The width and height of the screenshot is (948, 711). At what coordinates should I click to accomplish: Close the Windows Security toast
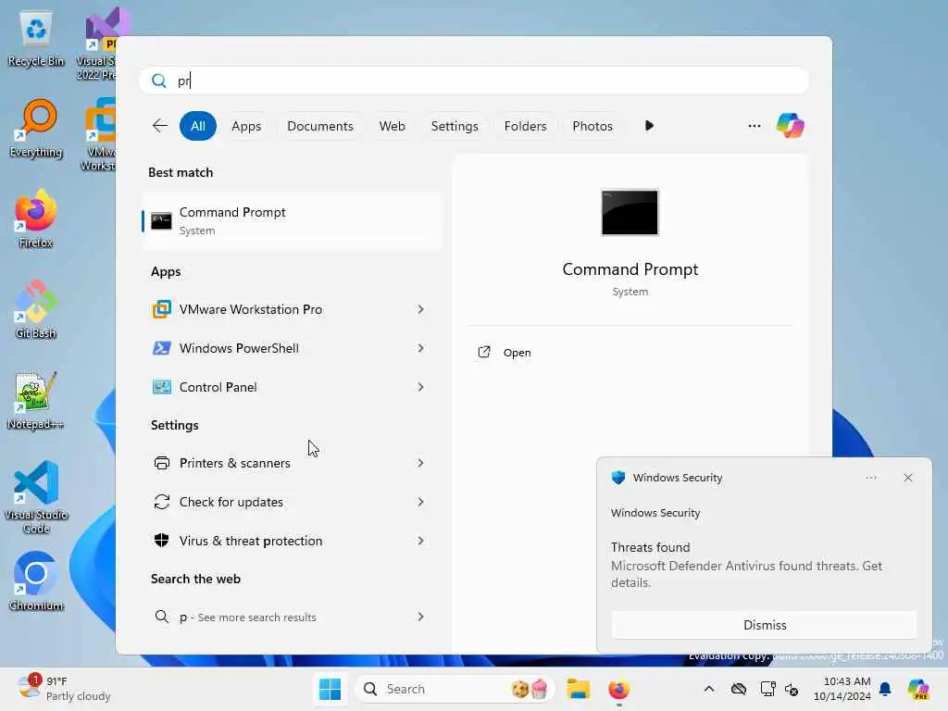pyautogui.click(x=907, y=478)
